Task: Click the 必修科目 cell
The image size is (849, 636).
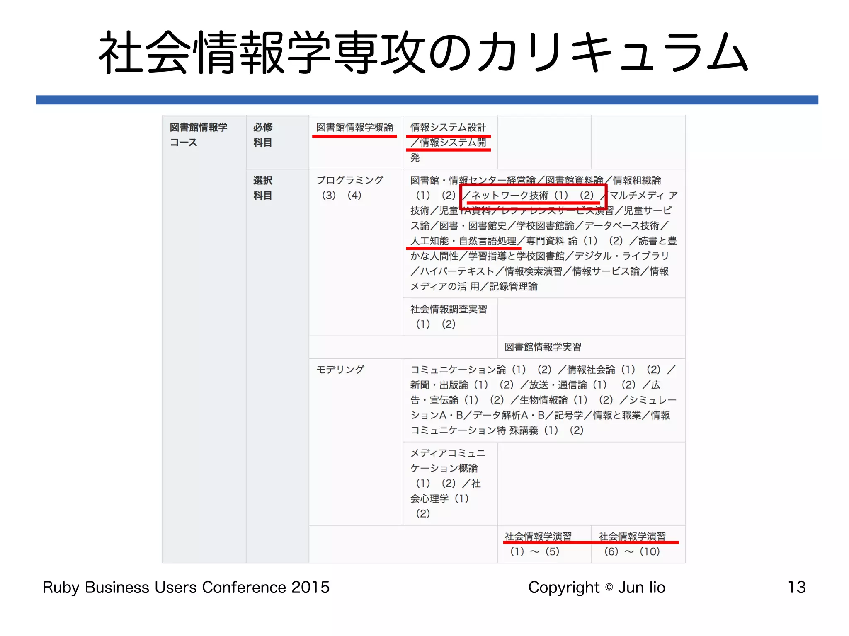Action: (x=277, y=143)
